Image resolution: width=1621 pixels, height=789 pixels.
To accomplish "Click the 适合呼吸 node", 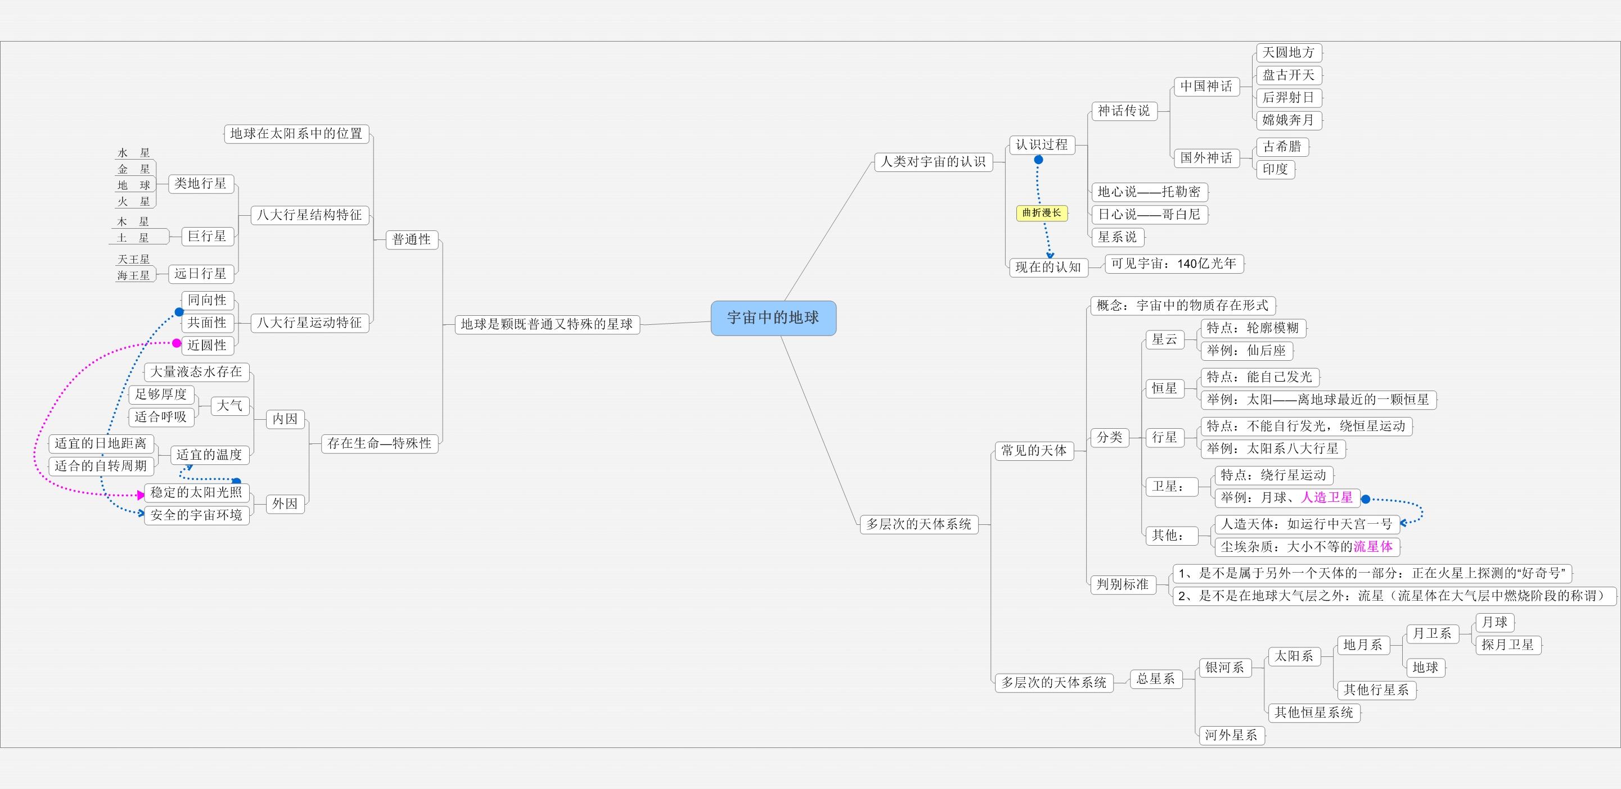I will (x=161, y=417).
